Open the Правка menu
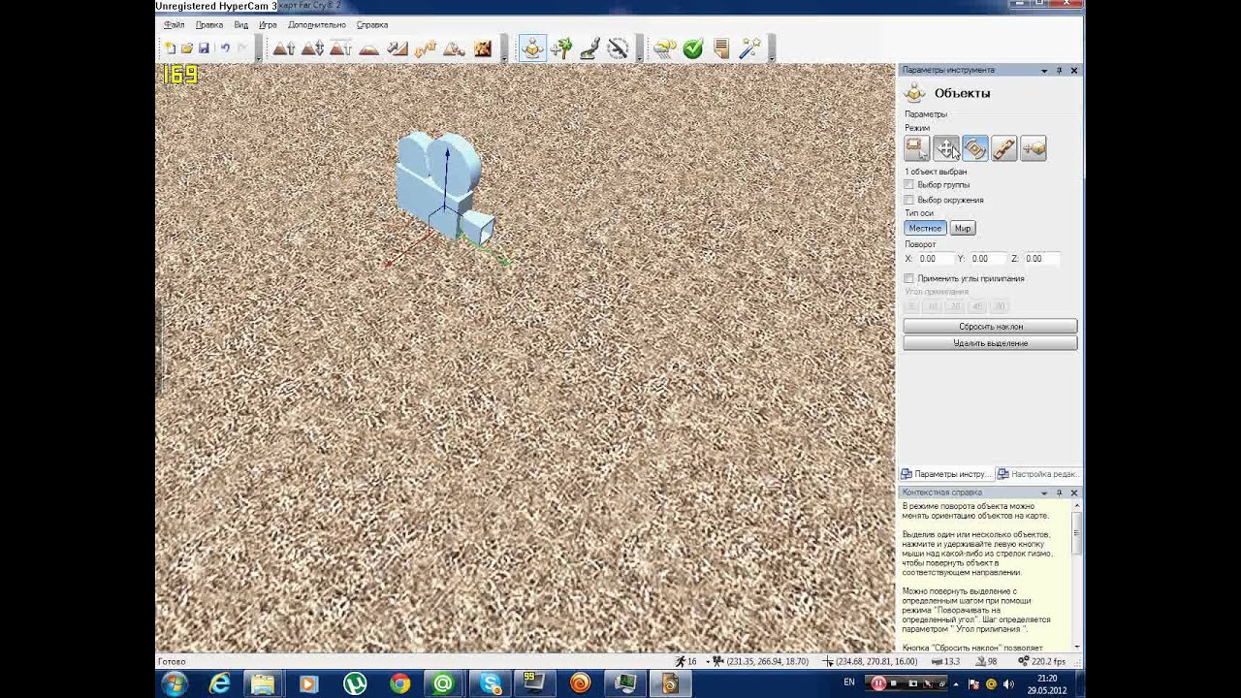This screenshot has width=1241, height=698. [x=208, y=25]
